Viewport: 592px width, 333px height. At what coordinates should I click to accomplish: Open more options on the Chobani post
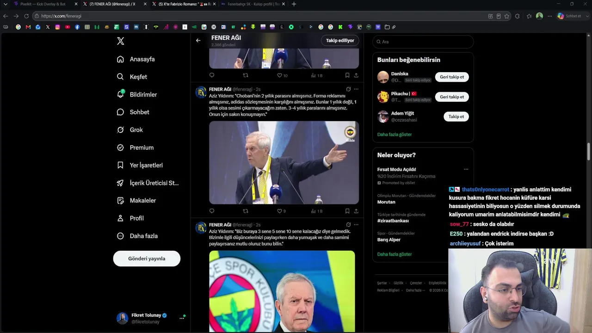[x=356, y=89]
